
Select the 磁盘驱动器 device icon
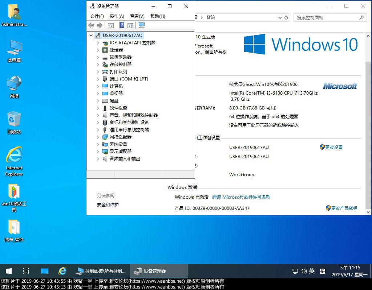point(105,57)
